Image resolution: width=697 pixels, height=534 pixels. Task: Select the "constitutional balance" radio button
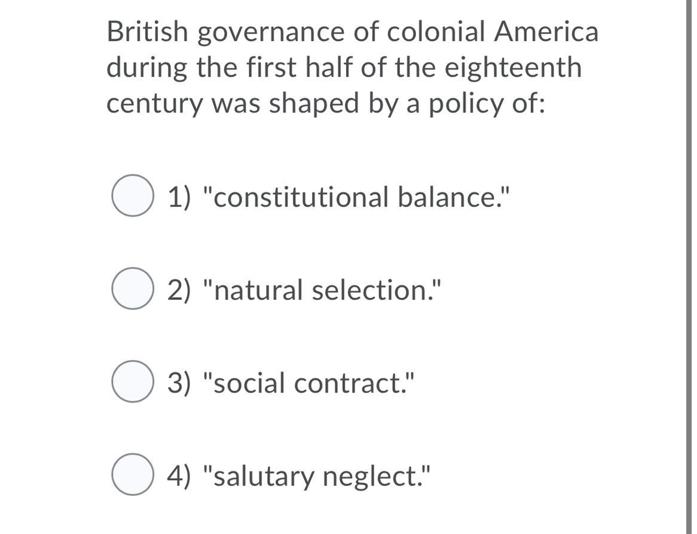pos(132,196)
